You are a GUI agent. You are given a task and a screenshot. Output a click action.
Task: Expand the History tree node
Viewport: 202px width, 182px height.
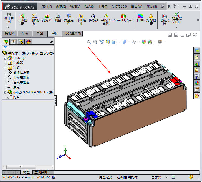click(5, 58)
